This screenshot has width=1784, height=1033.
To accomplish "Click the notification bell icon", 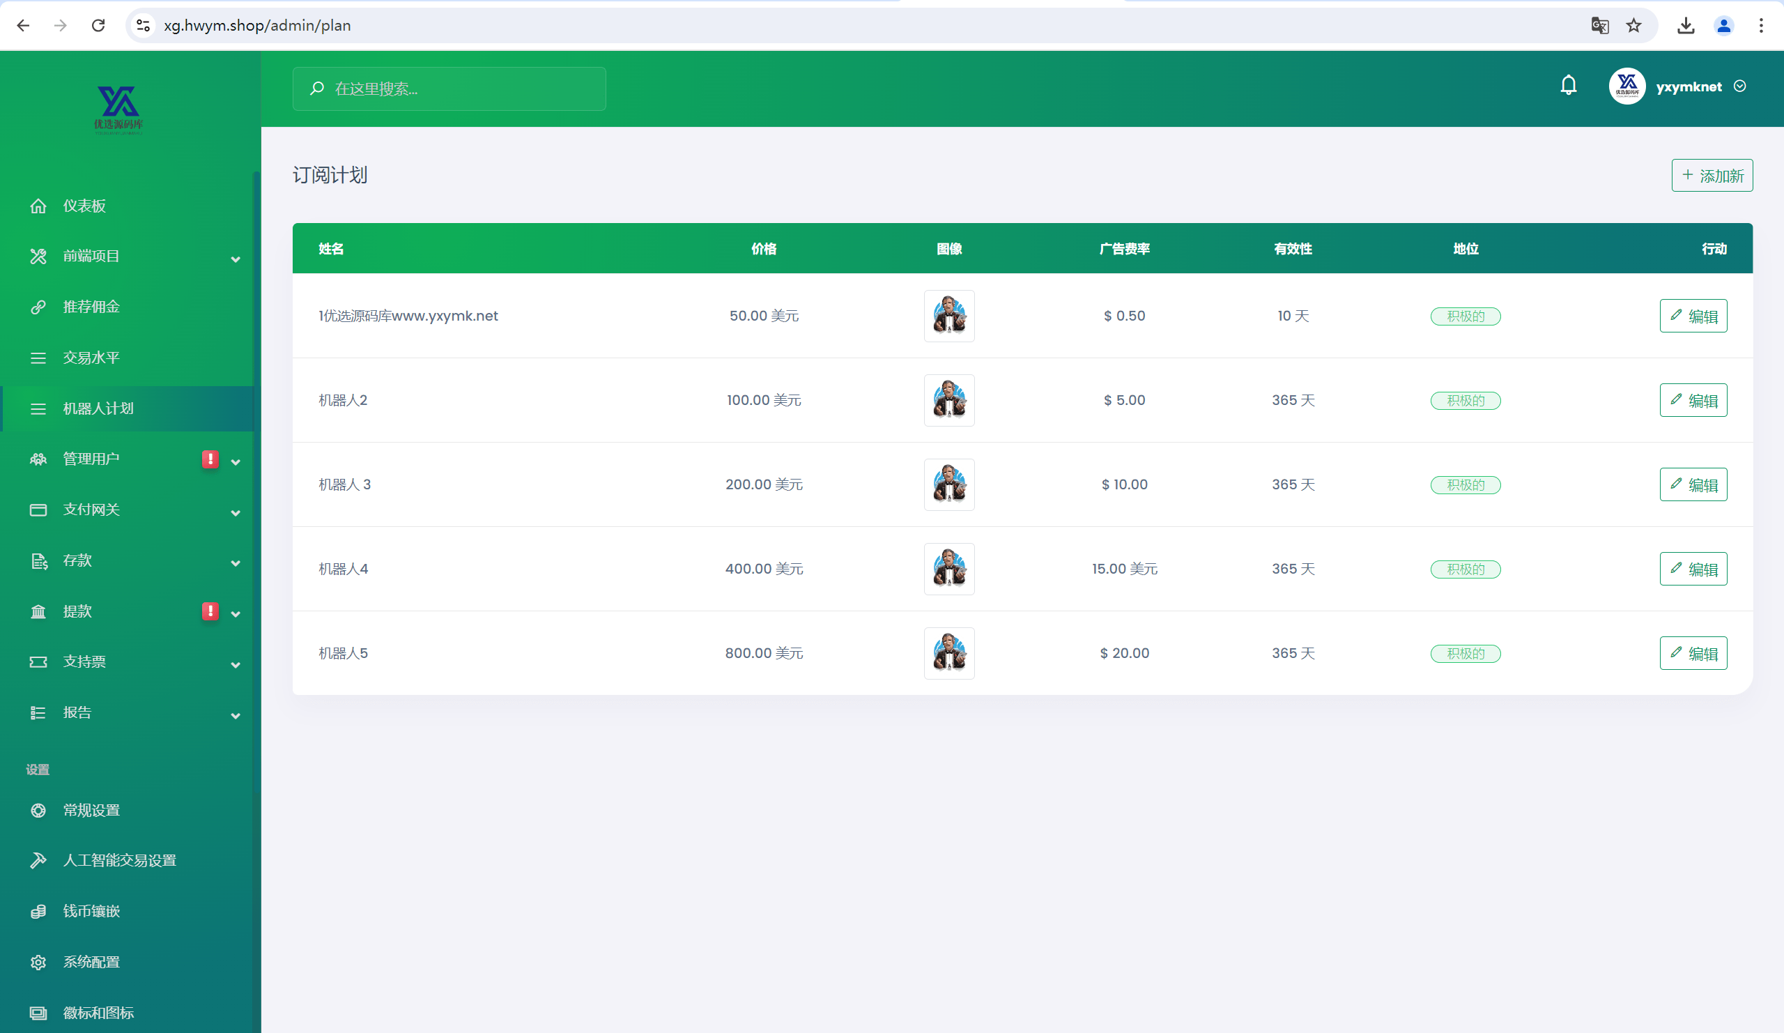I will [1568, 86].
